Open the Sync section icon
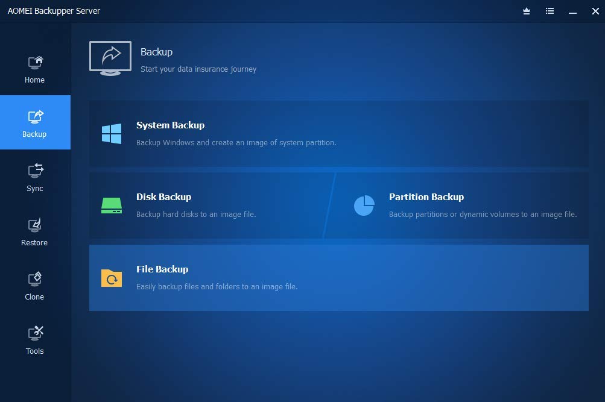605x402 pixels. point(35,171)
